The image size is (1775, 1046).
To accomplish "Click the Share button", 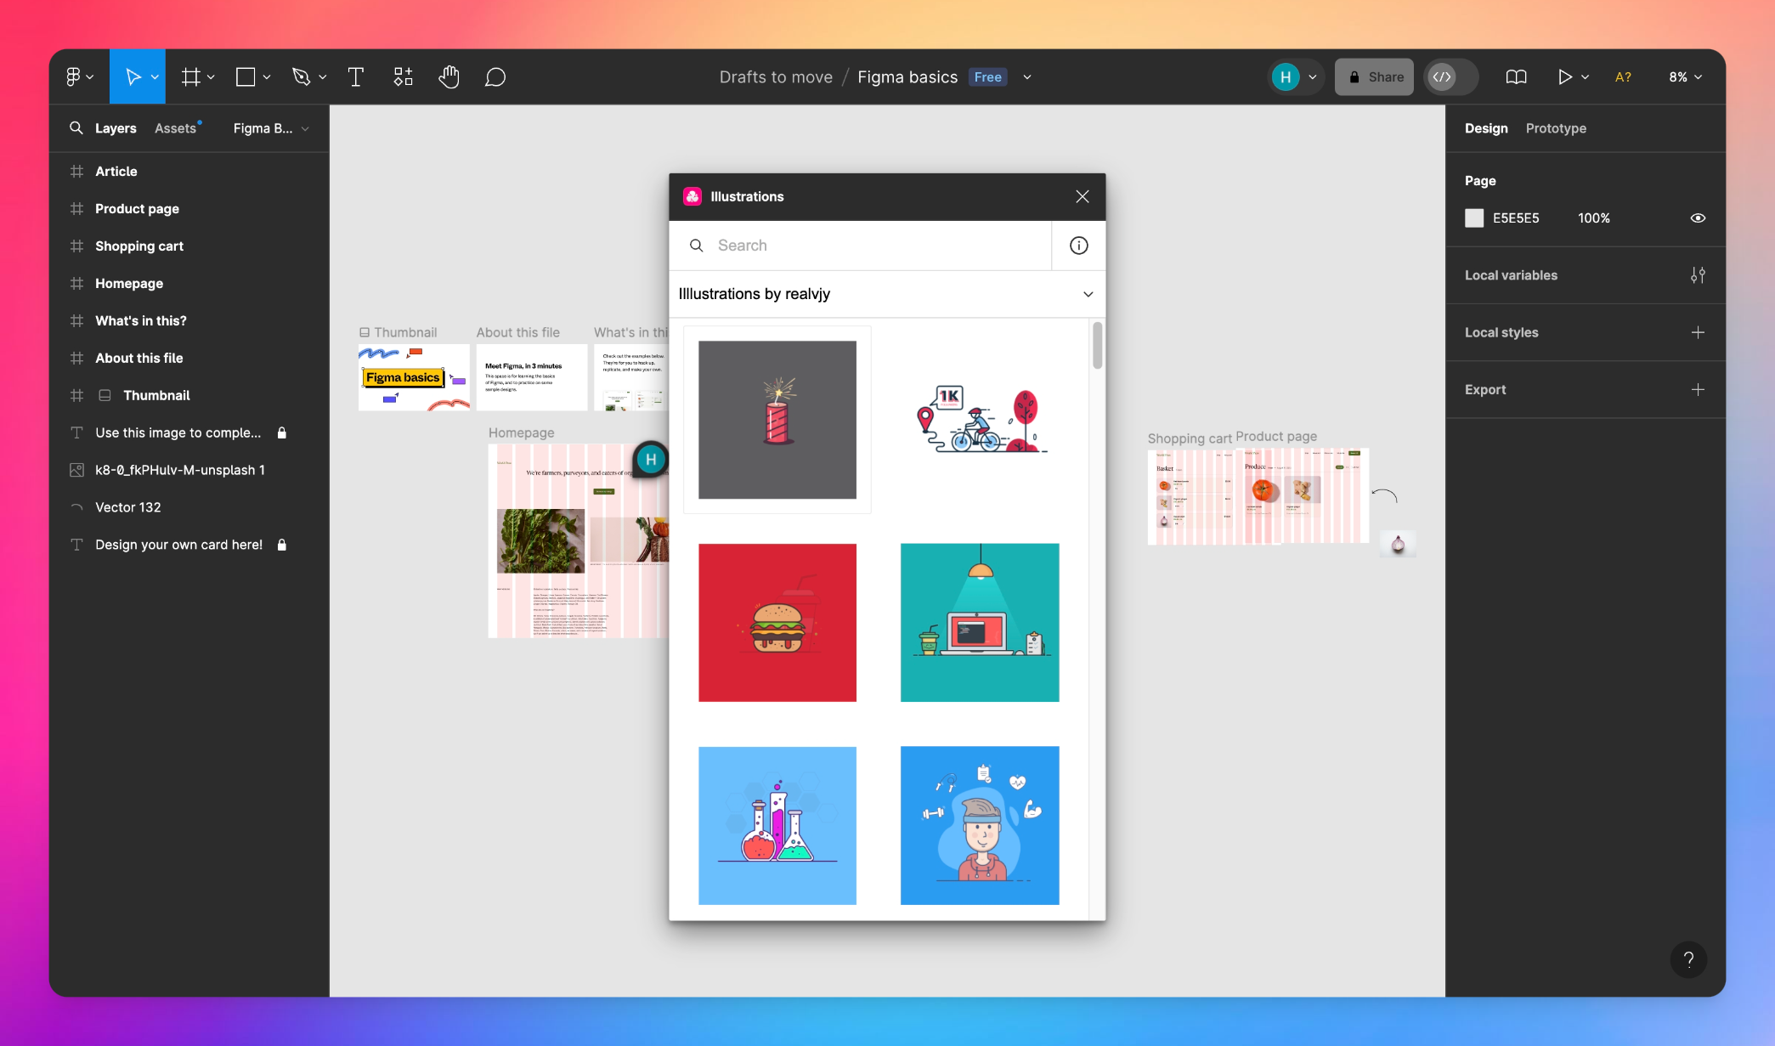I will click(x=1374, y=77).
